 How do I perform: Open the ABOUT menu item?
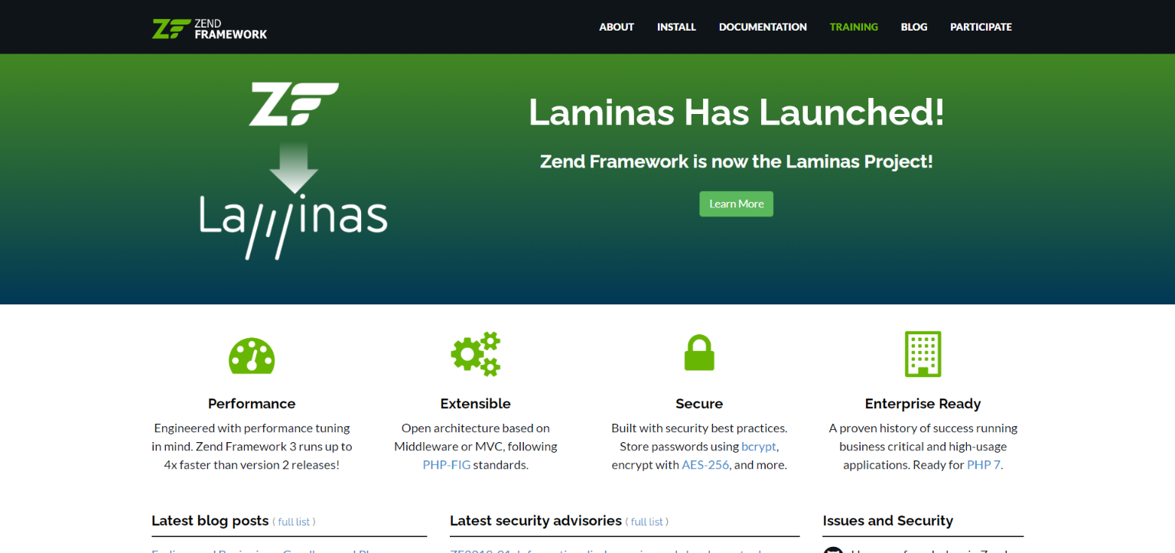(x=617, y=27)
